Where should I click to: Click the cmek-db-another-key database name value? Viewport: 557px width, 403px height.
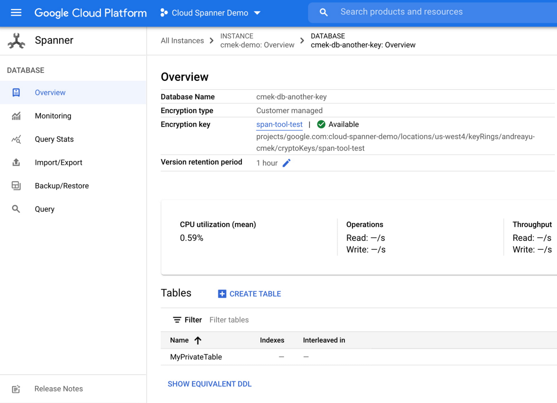click(291, 97)
